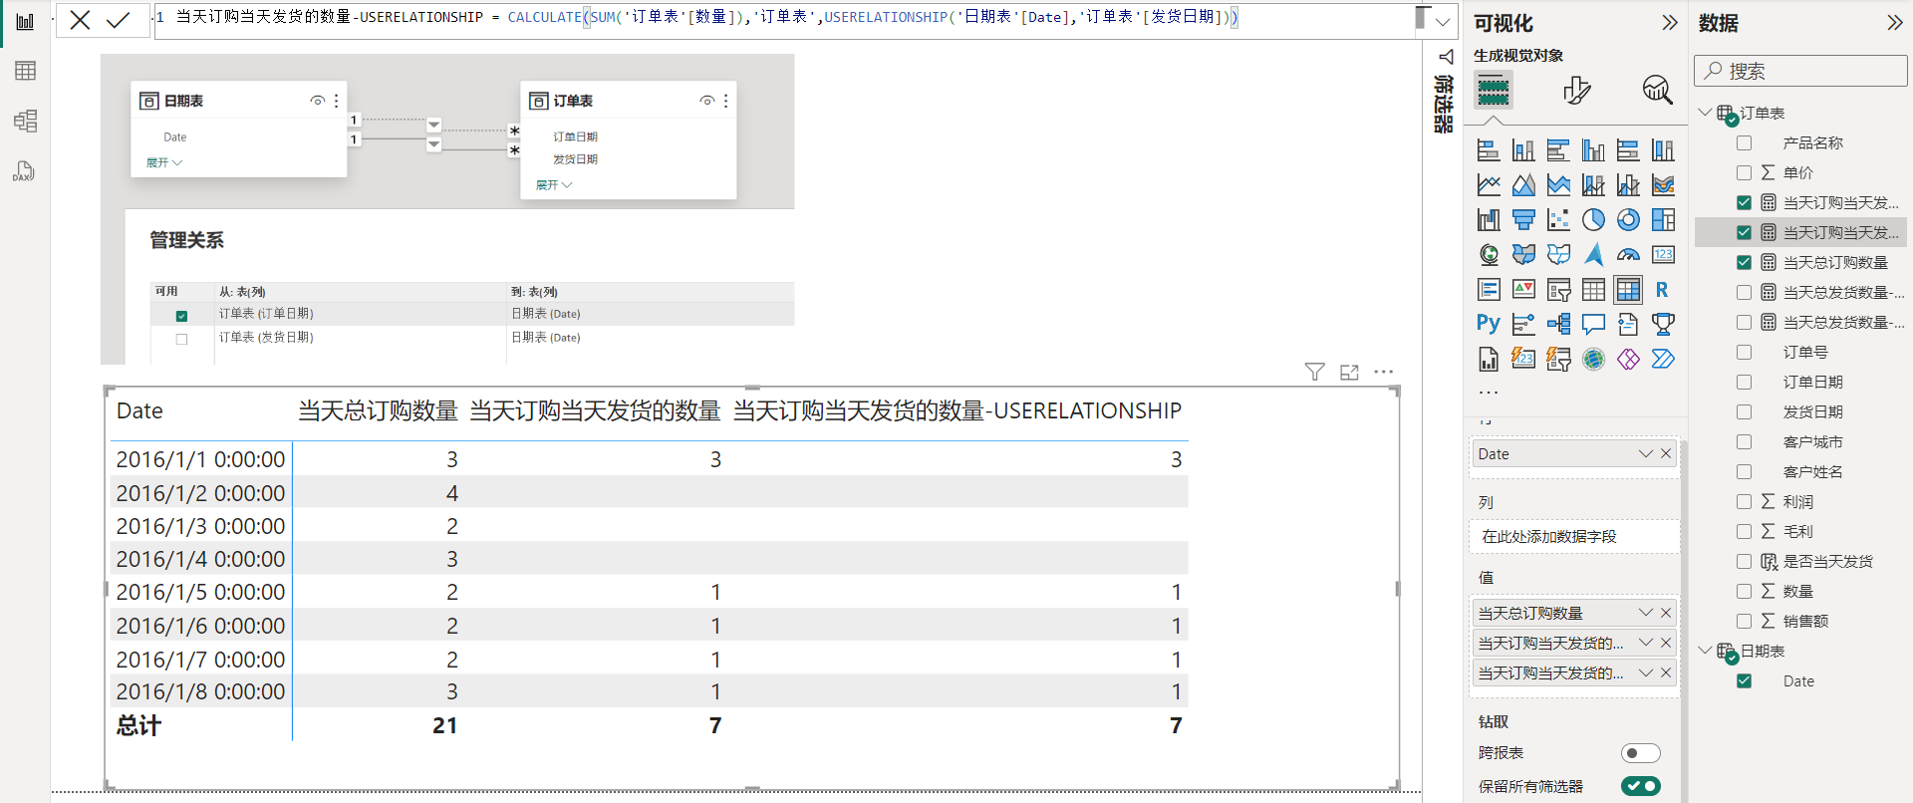This screenshot has height=803, width=1913.
Task: Disable the 保留所有筛选器 toggle
Action: (x=1640, y=786)
